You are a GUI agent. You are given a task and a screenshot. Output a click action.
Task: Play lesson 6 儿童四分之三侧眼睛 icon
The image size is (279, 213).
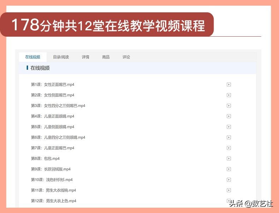[x=229, y=138]
